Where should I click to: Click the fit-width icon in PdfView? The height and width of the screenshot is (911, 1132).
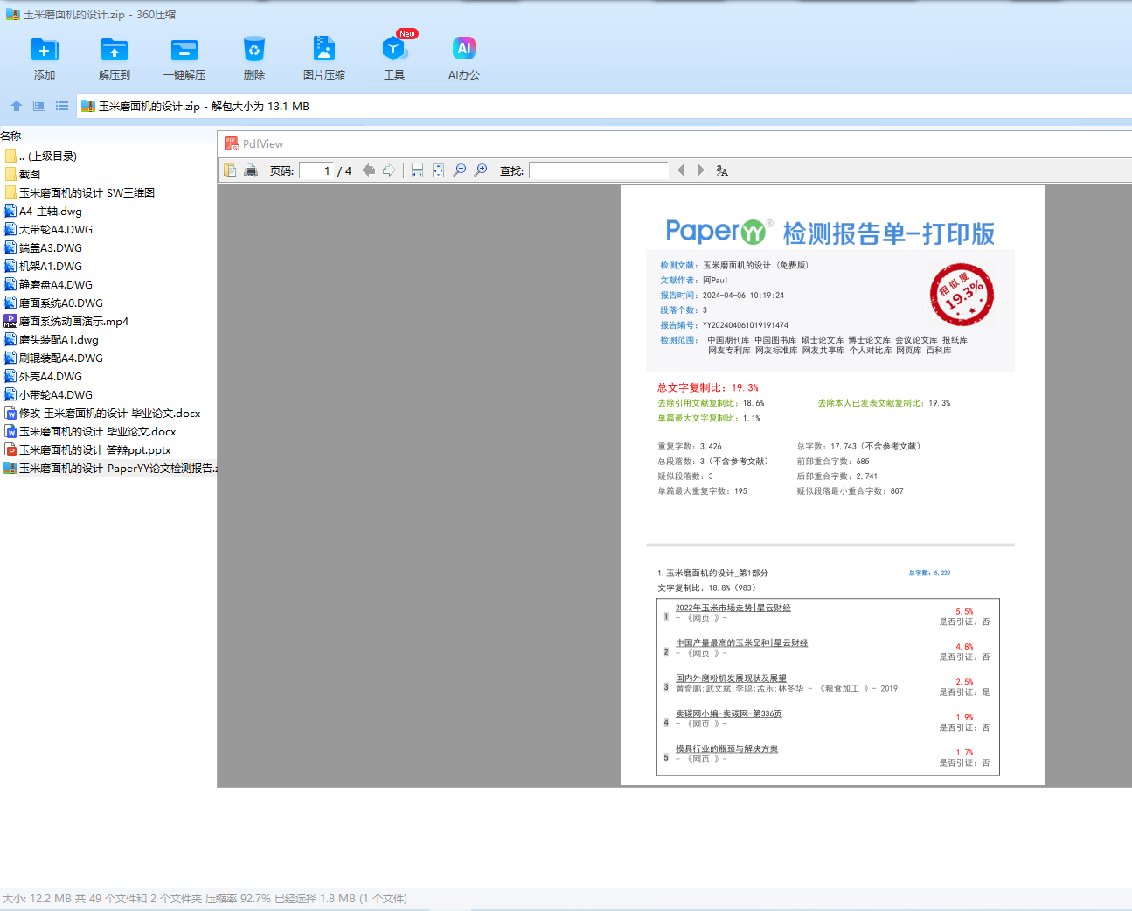coord(417,170)
